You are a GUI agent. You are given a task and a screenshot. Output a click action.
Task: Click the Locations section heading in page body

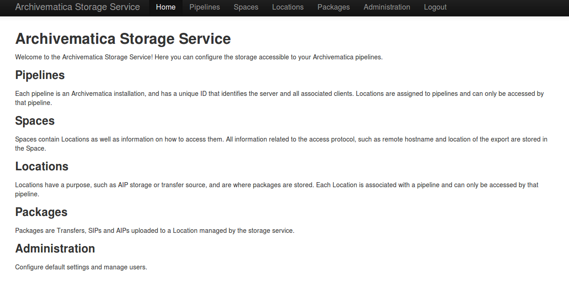click(x=42, y=167)
